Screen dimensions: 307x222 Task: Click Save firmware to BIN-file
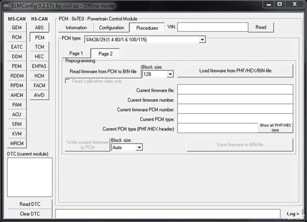pos(240,145)
